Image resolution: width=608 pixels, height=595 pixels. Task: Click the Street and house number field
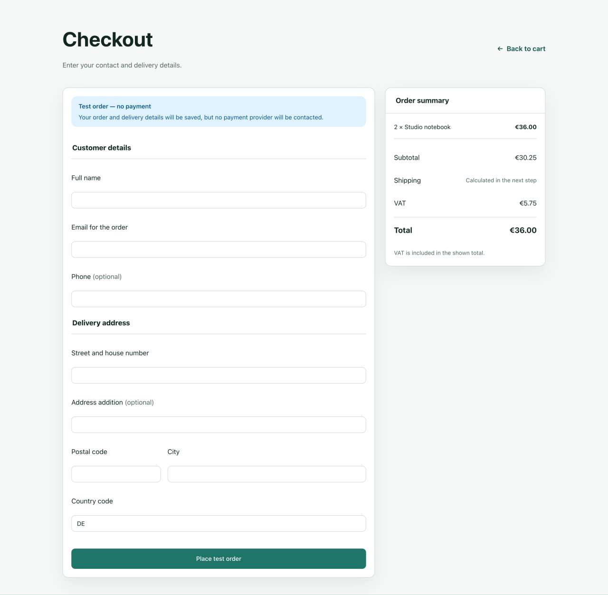(x=218, y=375)
